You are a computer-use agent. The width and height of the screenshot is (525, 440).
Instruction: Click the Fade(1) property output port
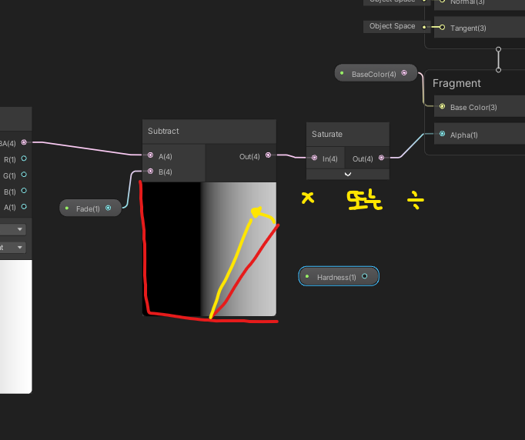tap(108, 208)
